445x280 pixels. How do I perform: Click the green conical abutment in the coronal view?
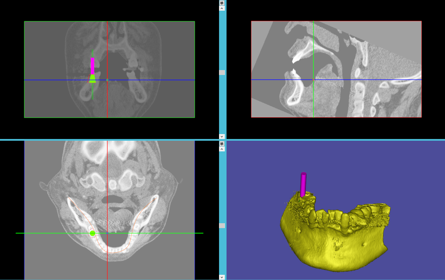coord(93,79)
